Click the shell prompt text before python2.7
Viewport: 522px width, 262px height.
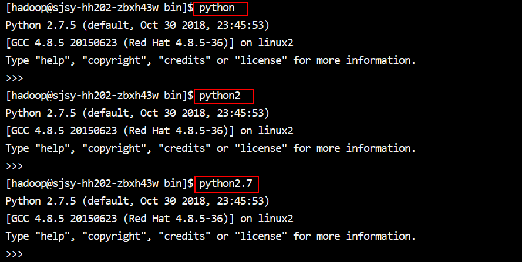pyautogui.click(x=99, y=183)
